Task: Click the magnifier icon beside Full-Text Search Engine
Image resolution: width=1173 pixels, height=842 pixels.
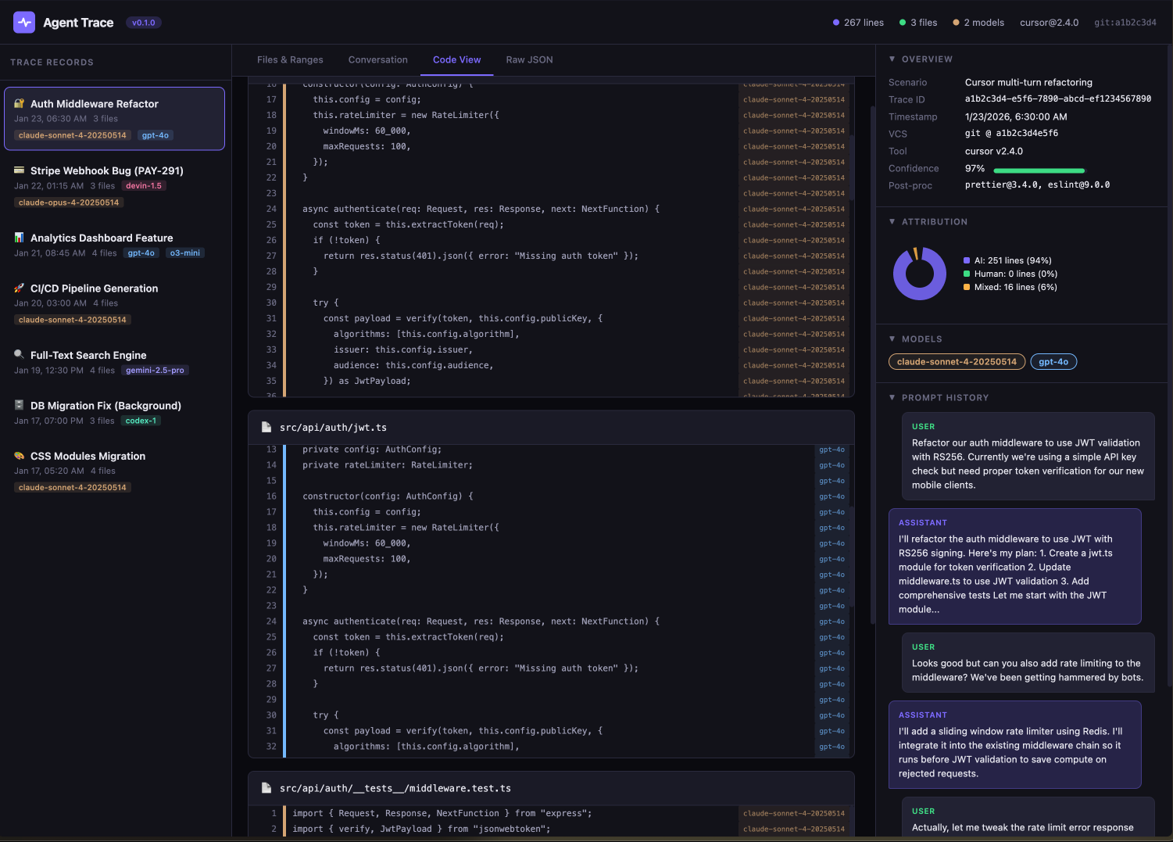Action: [x=20, y=355]
